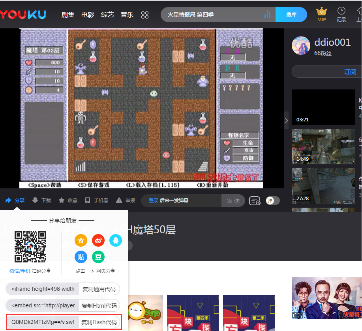Image resolution: width=362 pixels, height=331 pixels.
Task: Click the blue ranking bars icon in search
Action: (267, 14)
